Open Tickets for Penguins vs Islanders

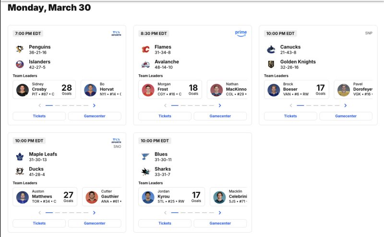coord(39,116)
